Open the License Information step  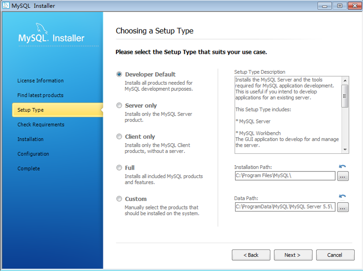41,81
